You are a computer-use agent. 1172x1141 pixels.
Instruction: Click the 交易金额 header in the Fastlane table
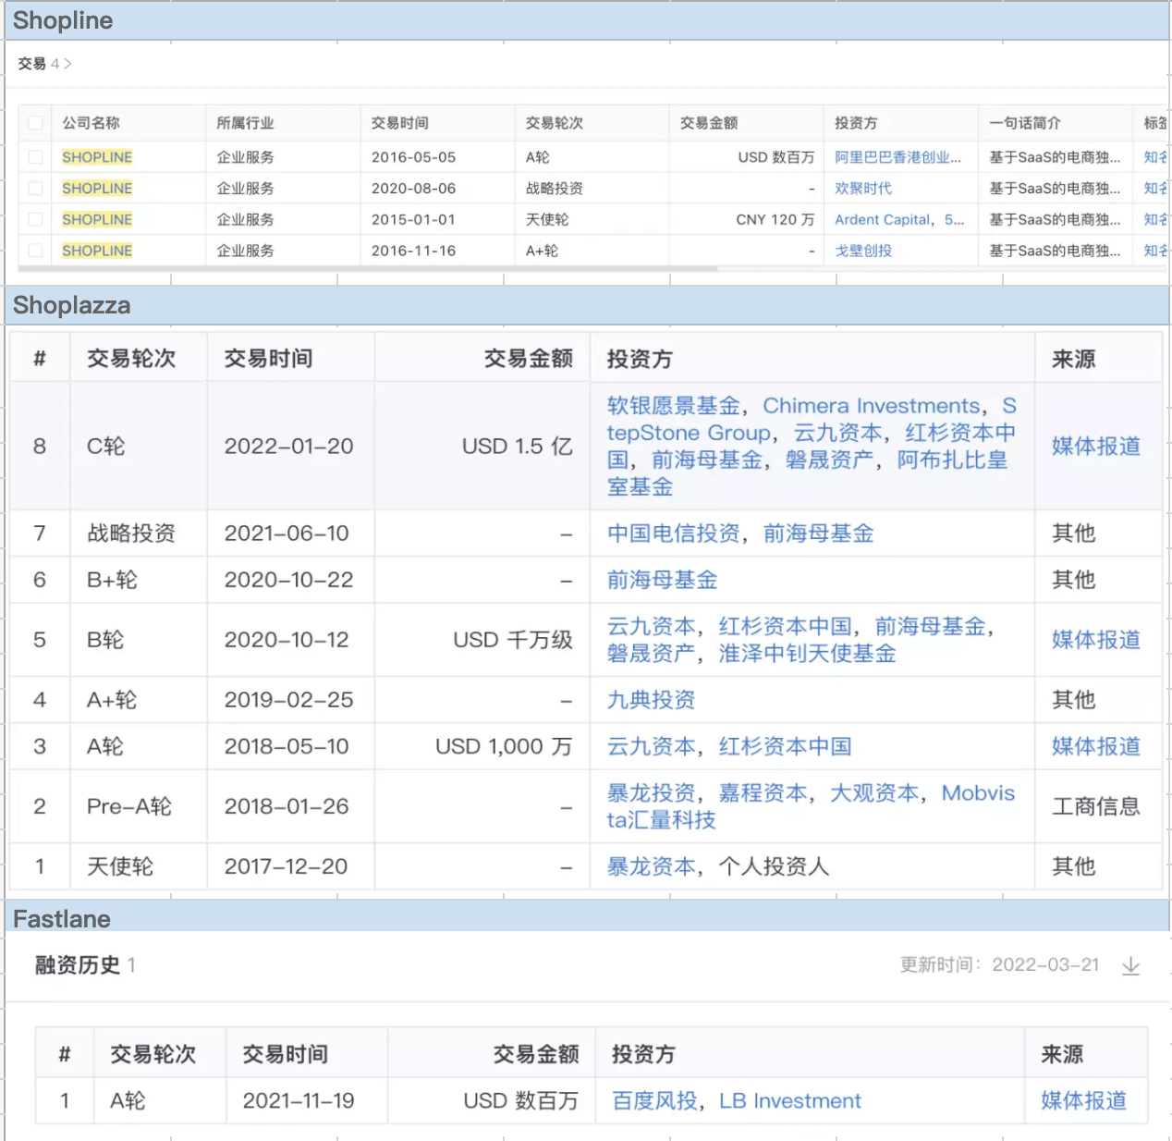[x=536, y=1054]
